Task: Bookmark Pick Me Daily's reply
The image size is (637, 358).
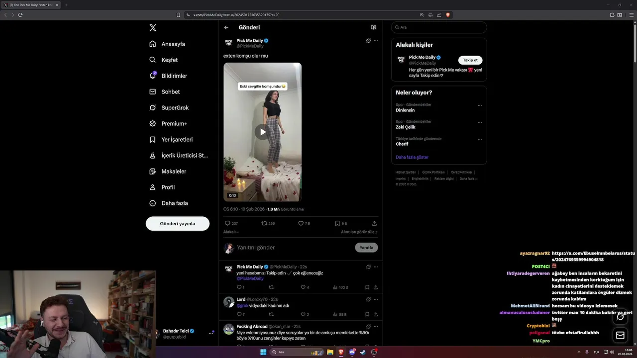Action: tap(367, 287)
